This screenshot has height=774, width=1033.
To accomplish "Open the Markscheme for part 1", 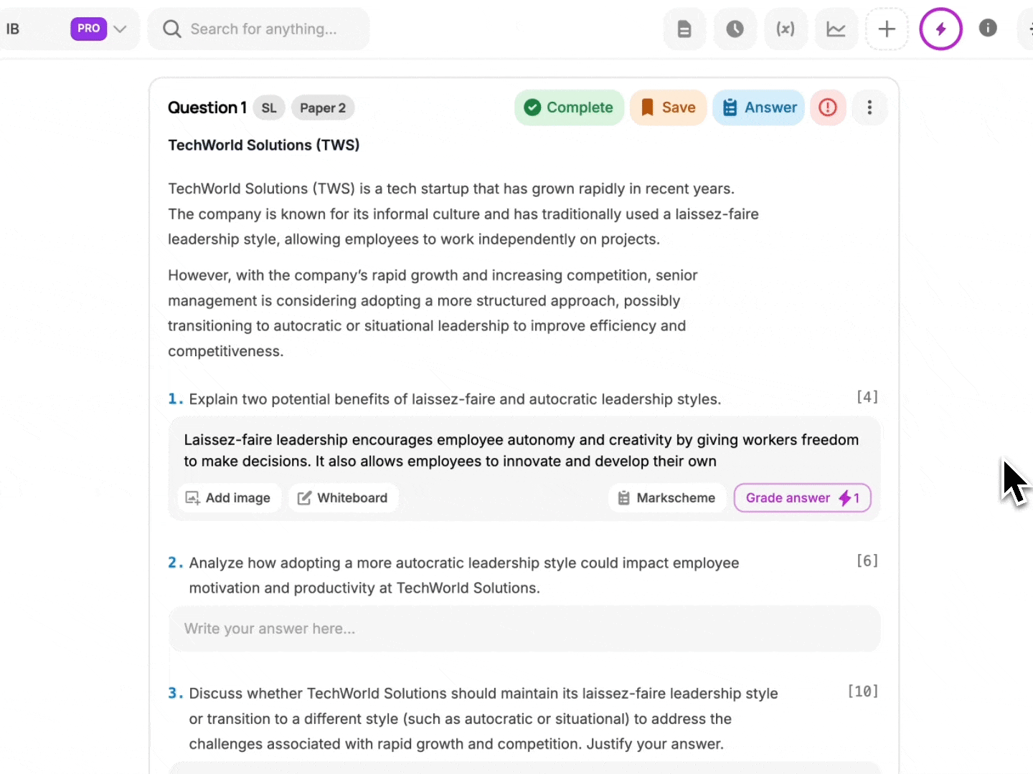I will 667,498.
